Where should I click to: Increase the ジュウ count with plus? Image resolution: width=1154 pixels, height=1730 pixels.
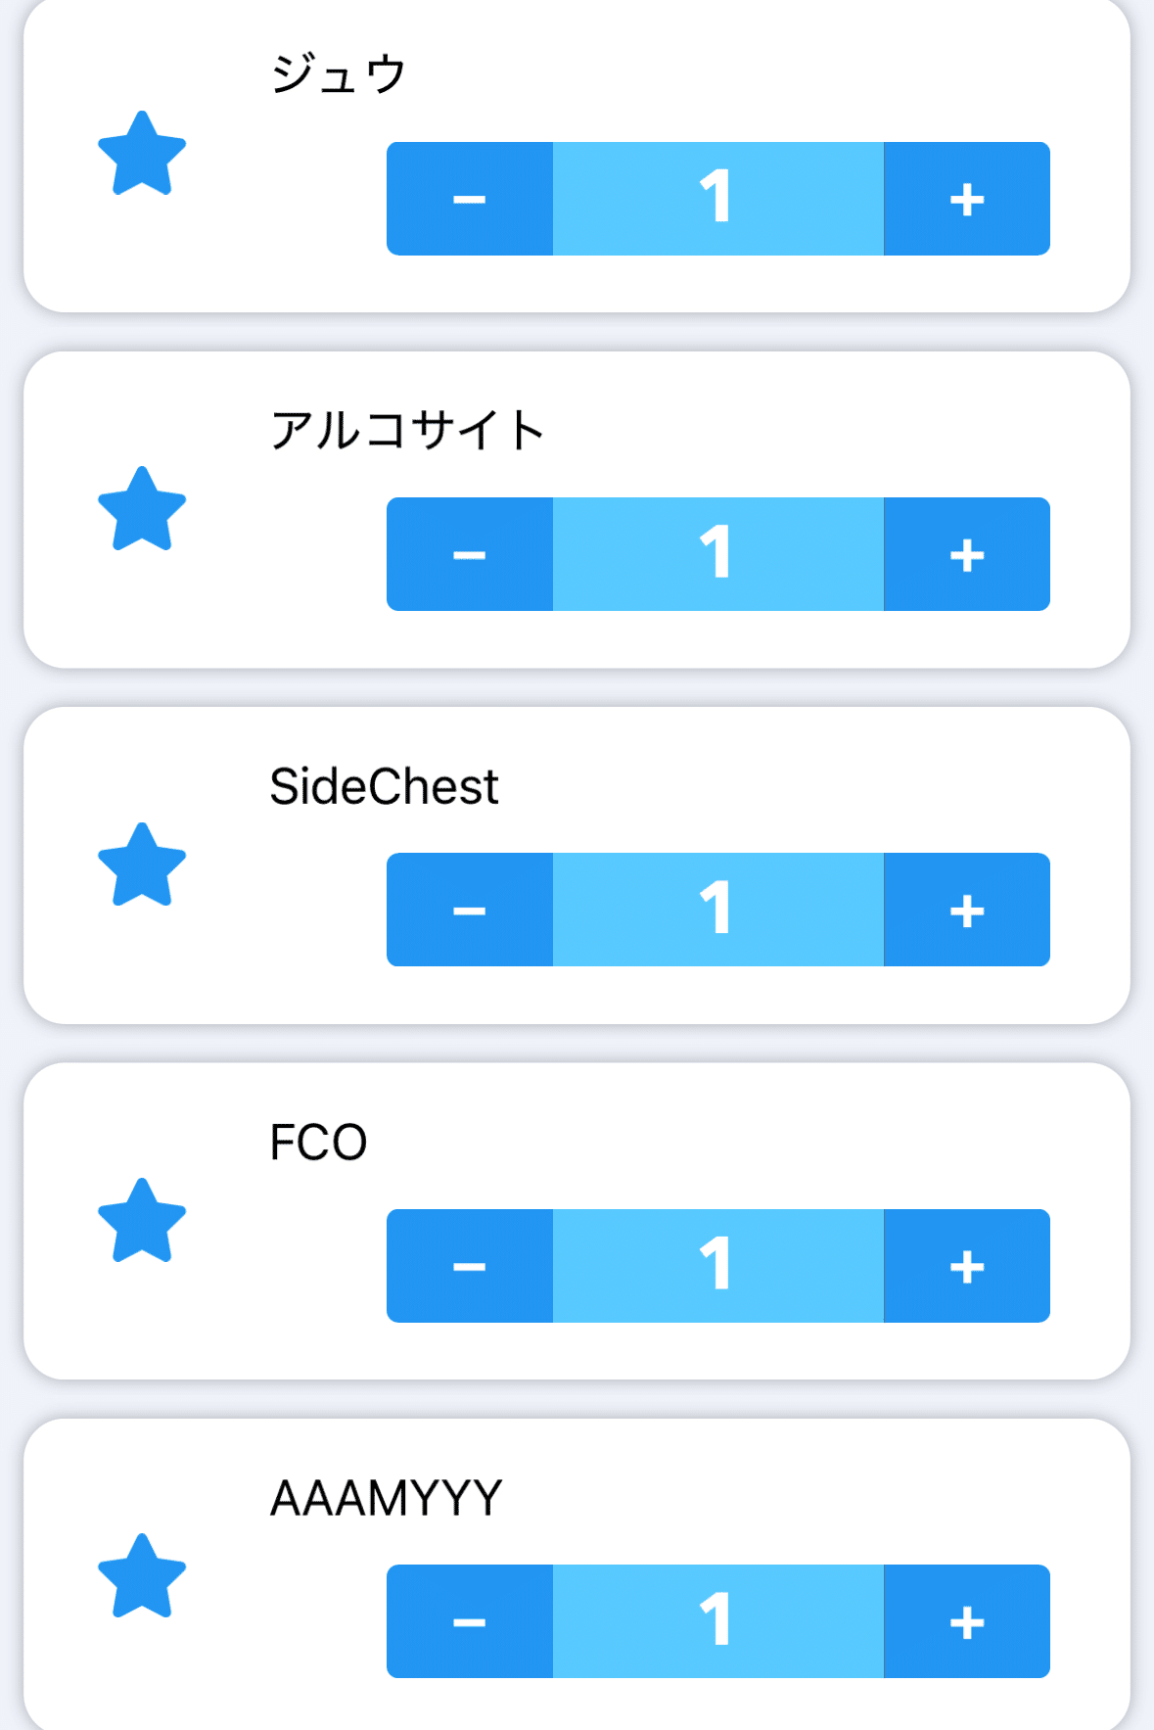tap(966, 199)
